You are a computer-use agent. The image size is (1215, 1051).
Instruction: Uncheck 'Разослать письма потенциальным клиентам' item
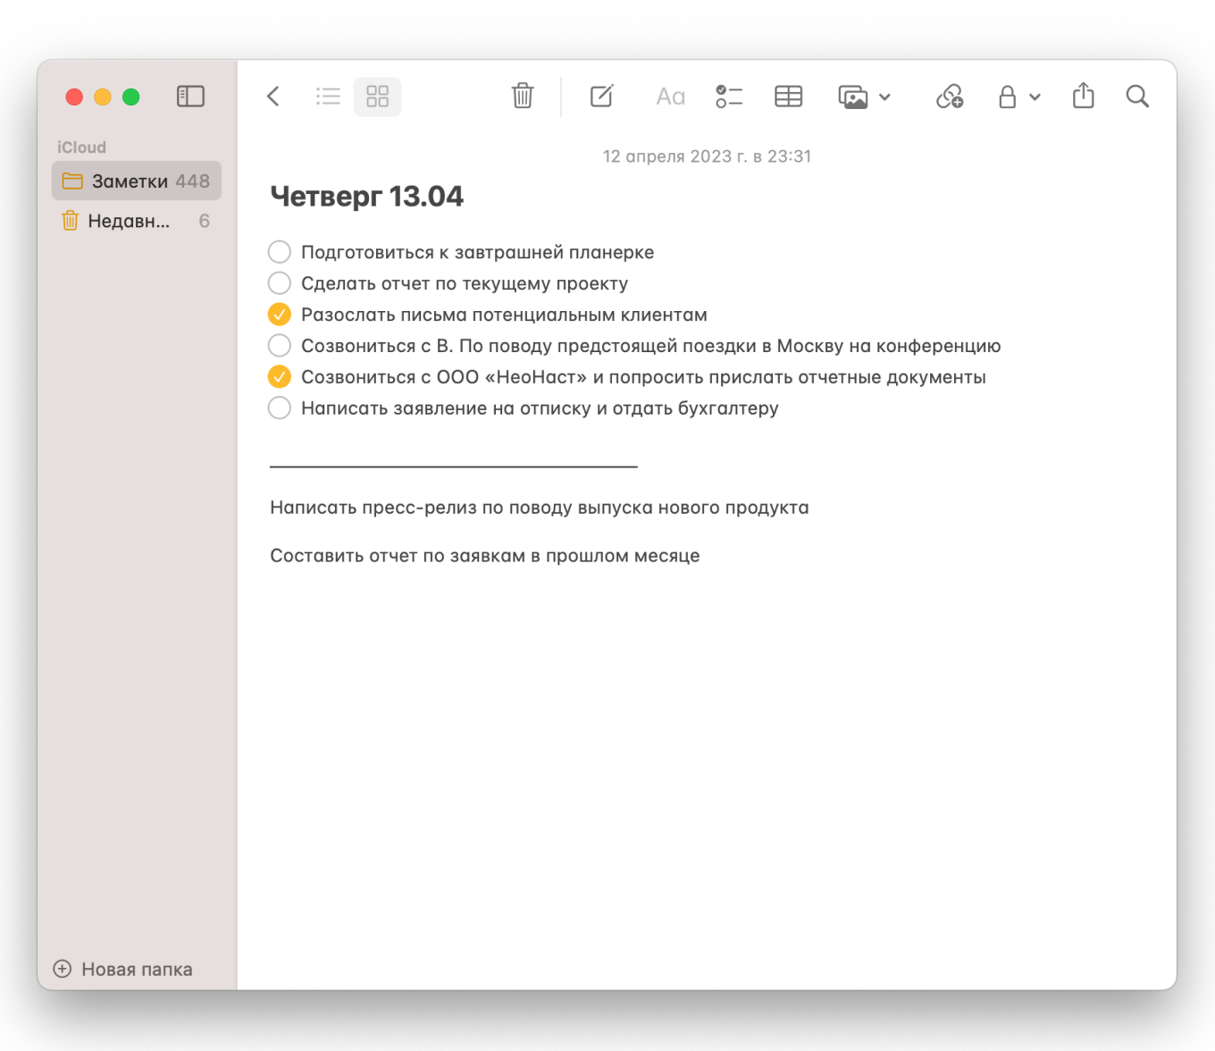pos(280,315)
